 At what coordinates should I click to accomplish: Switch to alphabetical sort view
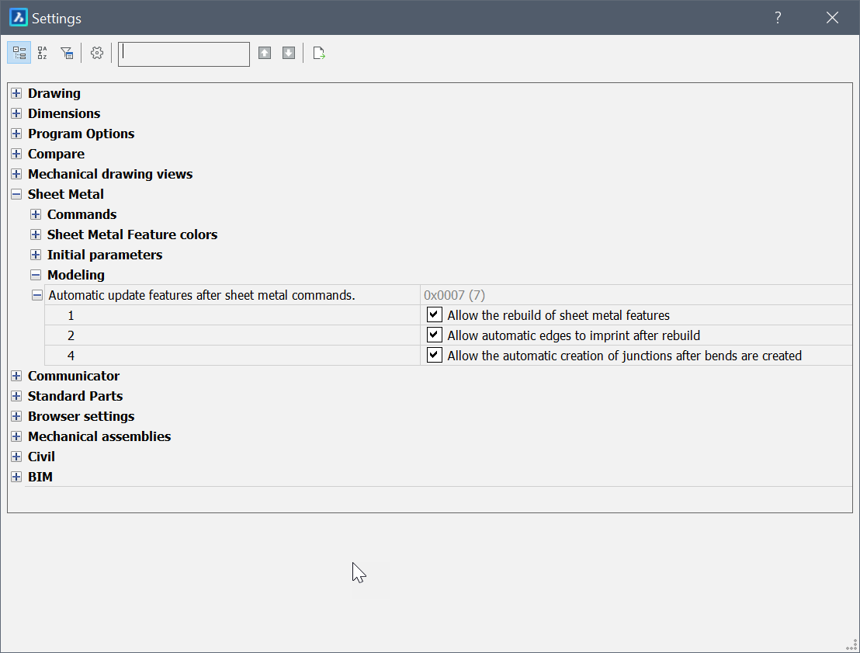point(43,53)
